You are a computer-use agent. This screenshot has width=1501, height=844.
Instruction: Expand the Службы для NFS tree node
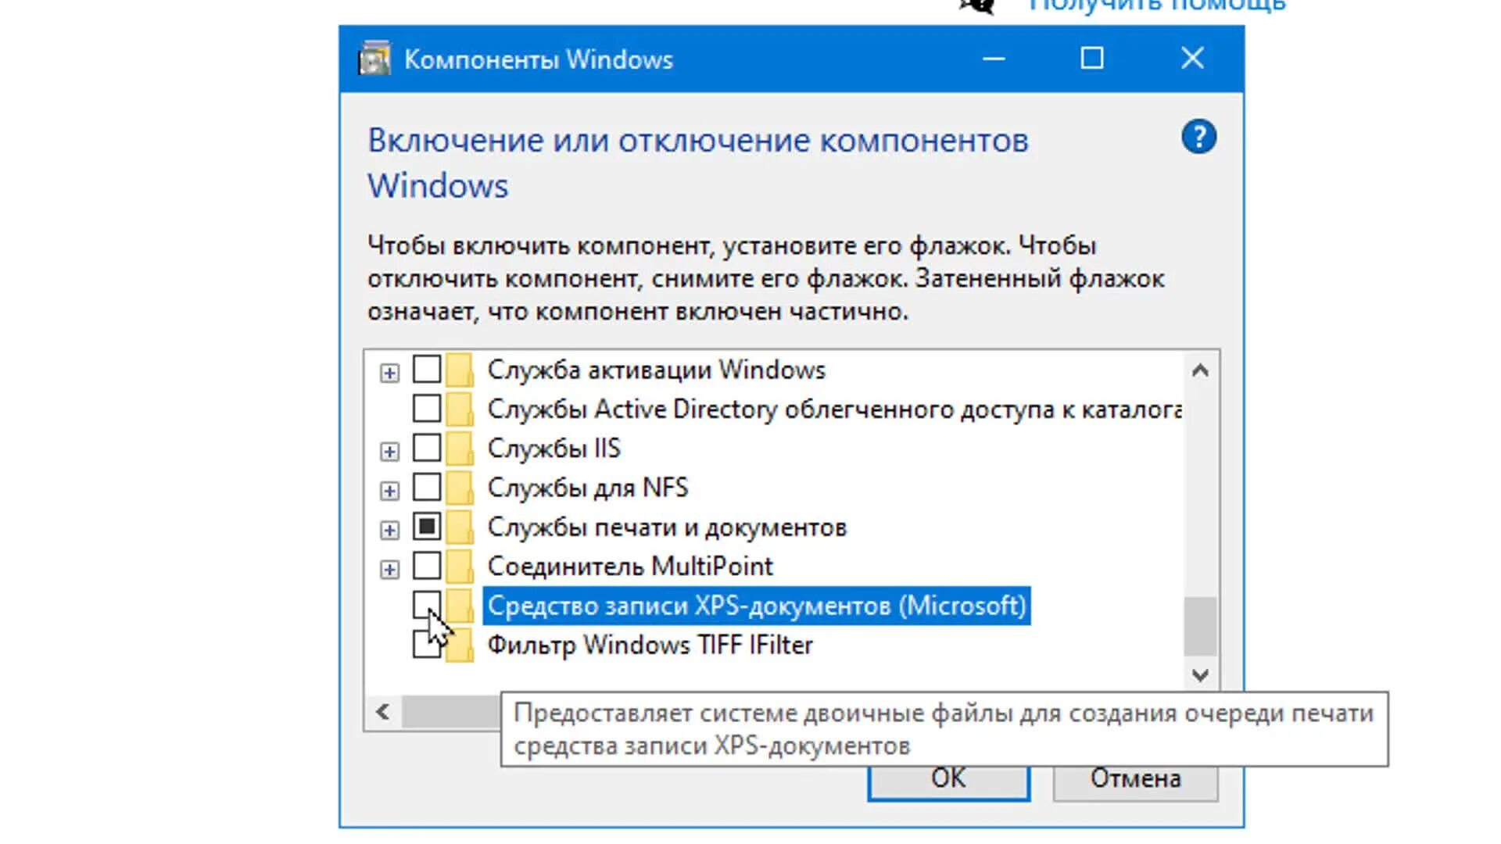pyautogui.click(x=389, y=491)
